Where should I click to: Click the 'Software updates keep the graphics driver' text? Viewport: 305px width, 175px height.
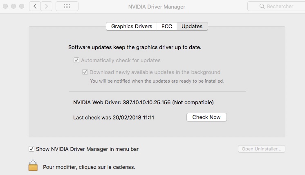tap(135, 47)
